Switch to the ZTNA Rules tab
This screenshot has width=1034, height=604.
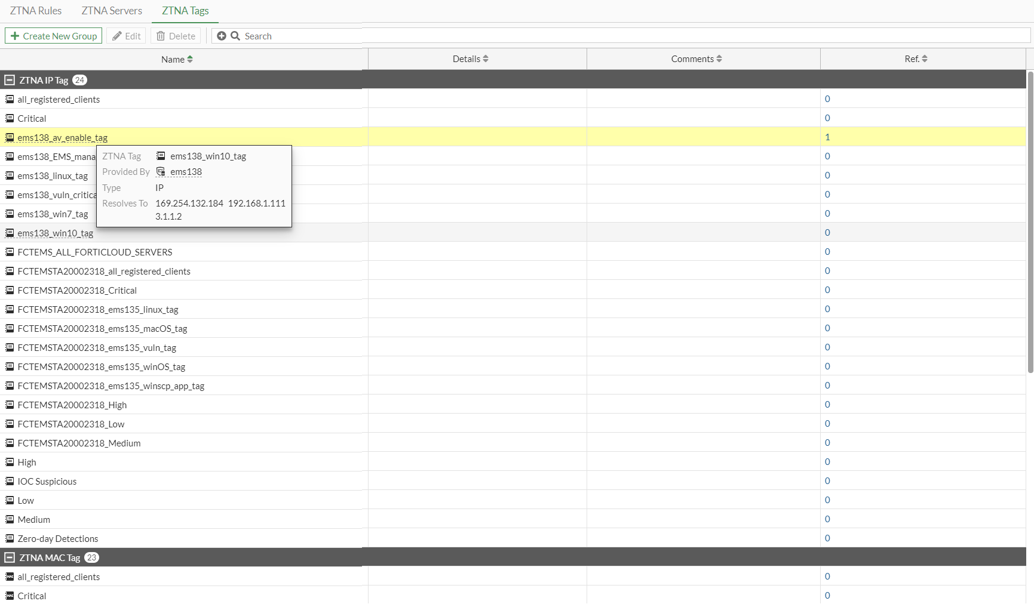pos(35,10)
